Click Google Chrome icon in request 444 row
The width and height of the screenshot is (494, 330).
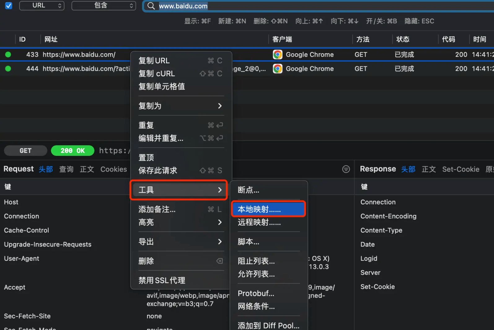pyautogui.click(x=278, y=69)
